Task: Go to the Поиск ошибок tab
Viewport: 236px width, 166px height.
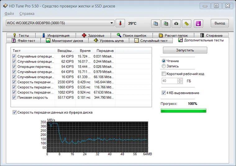Action: point(132,35)
